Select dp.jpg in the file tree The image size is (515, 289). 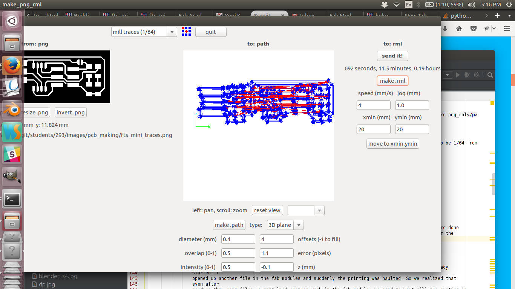point(47,284)
